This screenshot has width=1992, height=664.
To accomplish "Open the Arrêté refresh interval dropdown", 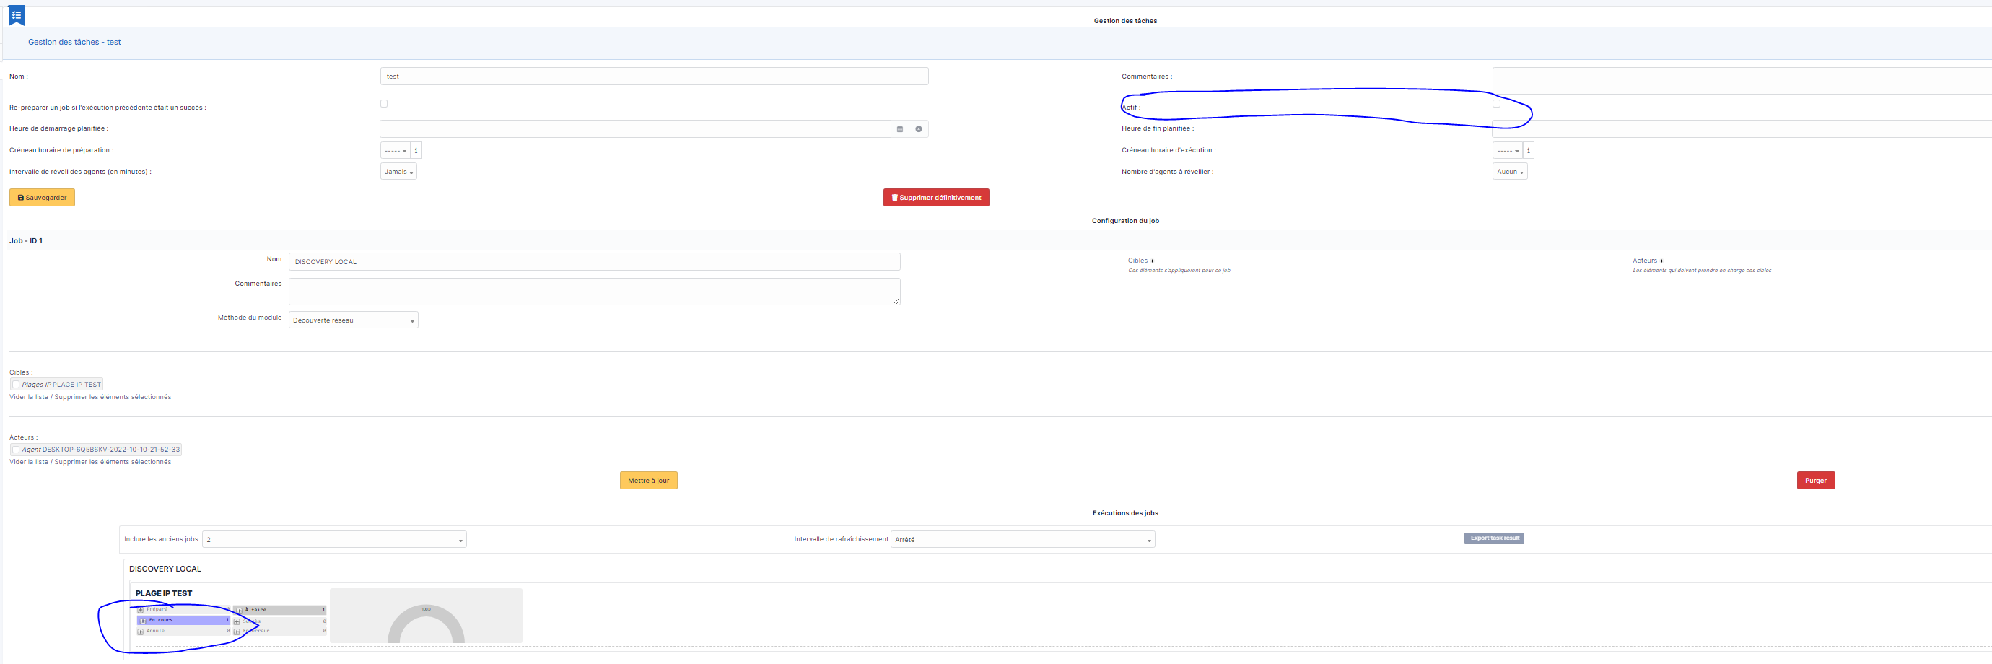I will pos(1022,538).
